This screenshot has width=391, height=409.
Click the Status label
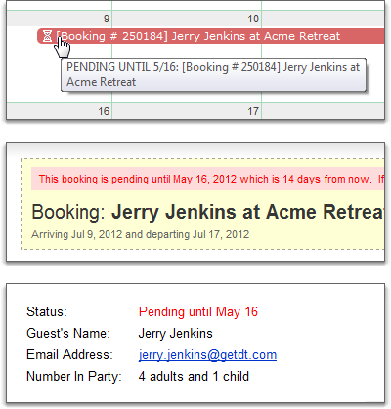click(47, 311)
